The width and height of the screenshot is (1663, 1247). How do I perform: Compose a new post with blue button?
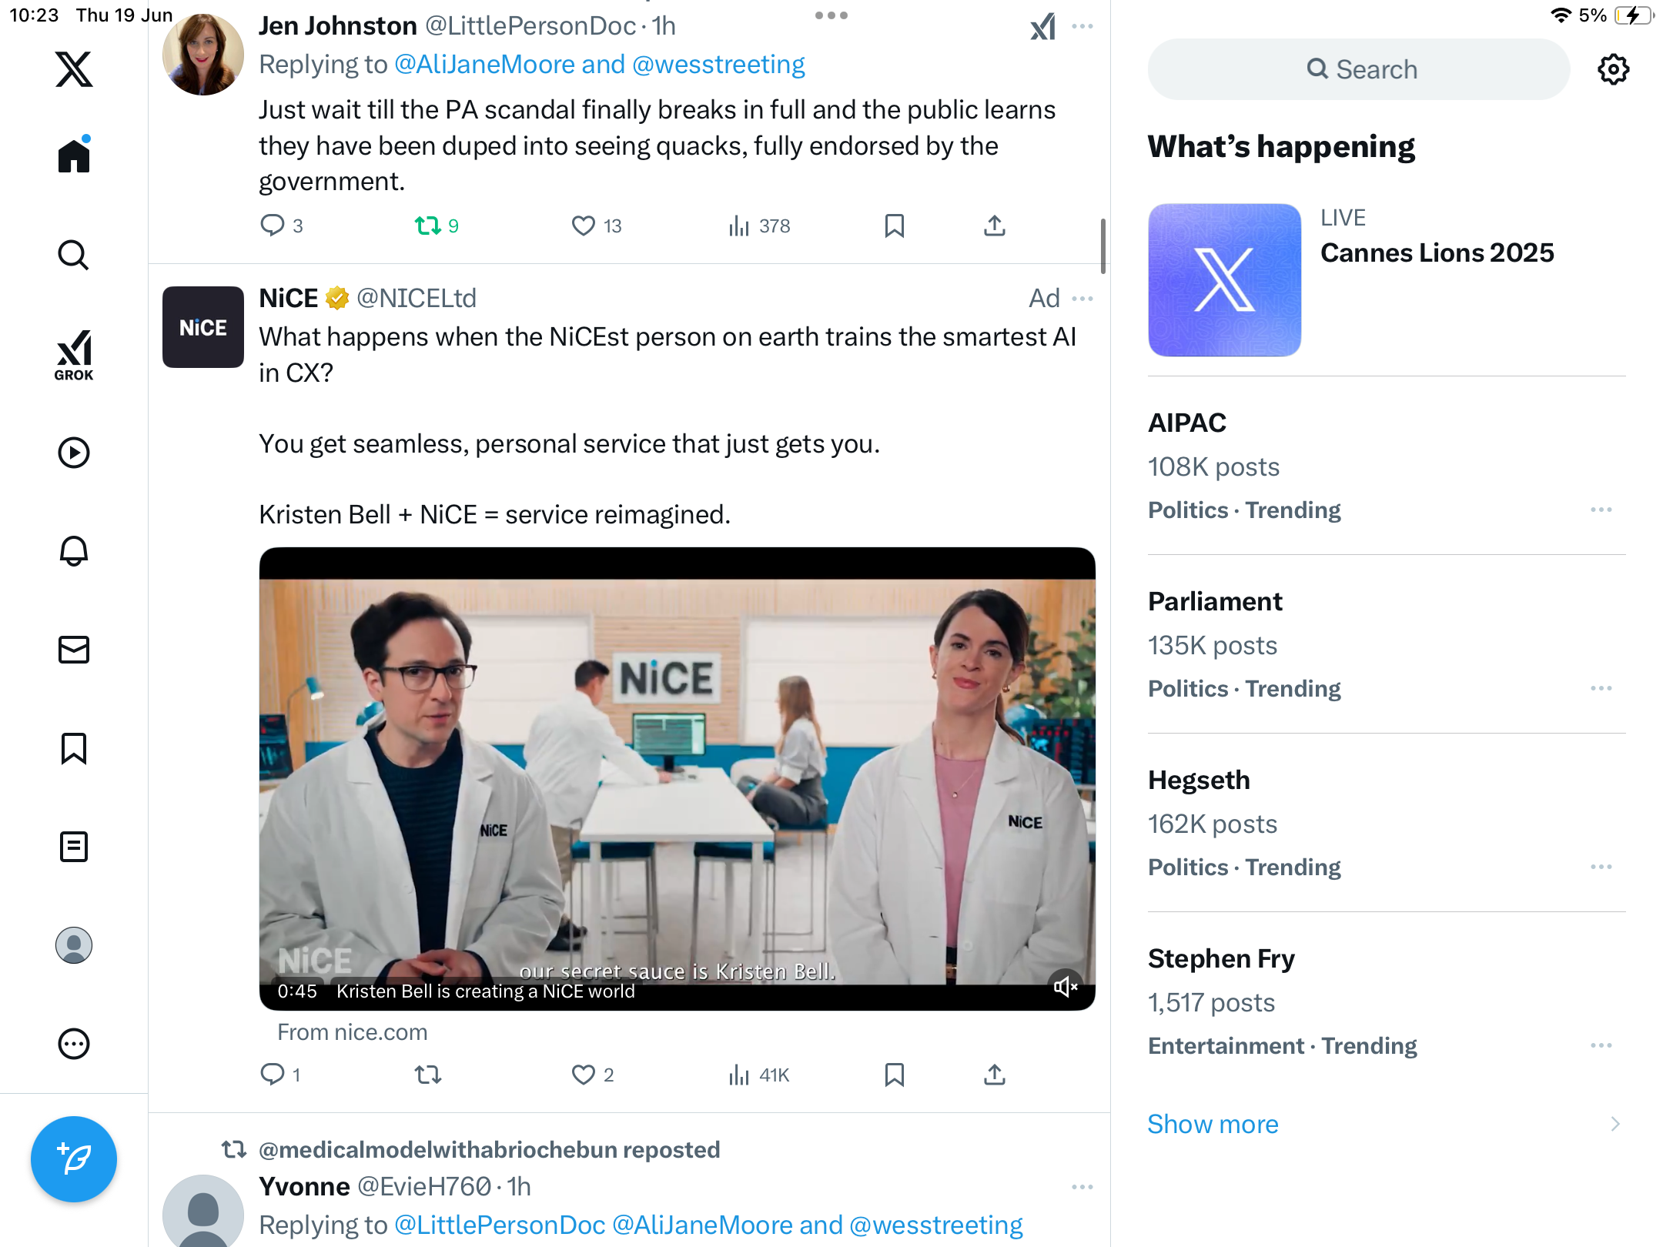pos(74,1159)
